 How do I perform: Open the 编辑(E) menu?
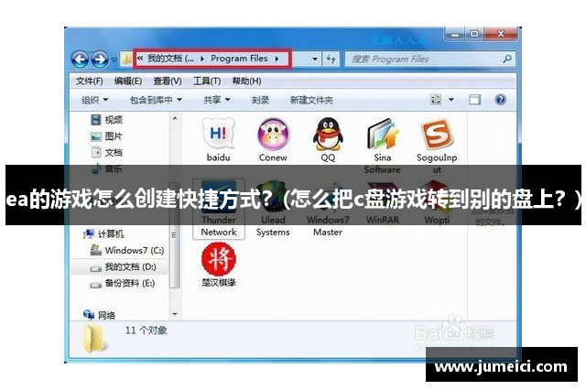pyautogui.click(x=128, y=81)
